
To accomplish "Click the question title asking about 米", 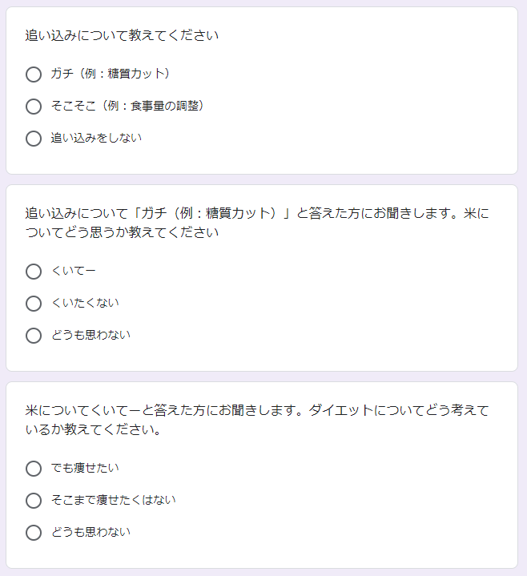I will [256, 223].
